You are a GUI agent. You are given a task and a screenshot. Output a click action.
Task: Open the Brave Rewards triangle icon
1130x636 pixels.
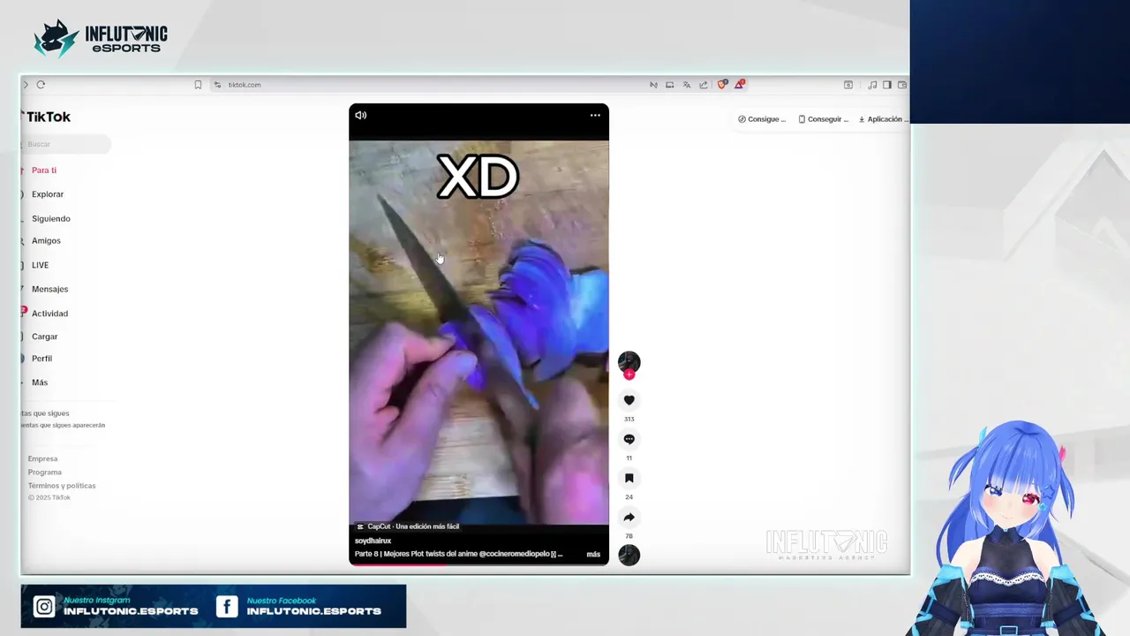740,85
